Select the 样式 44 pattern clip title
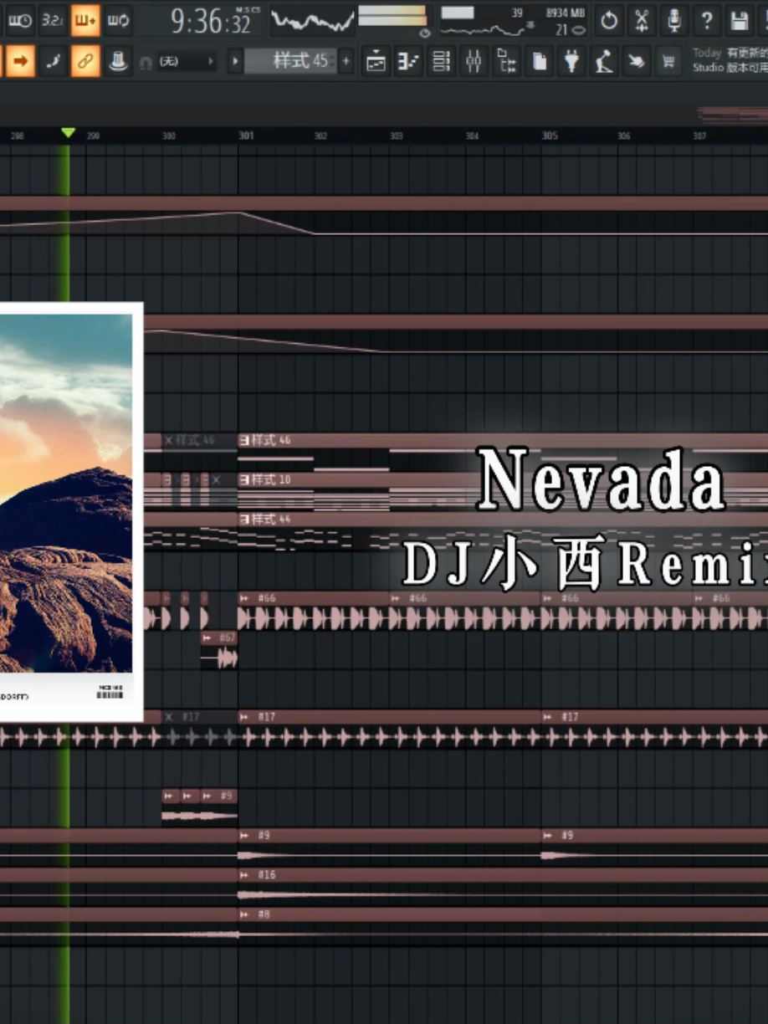Image resolution: width=768 pixels, height=1024 pixels. [x=271, y=519]
